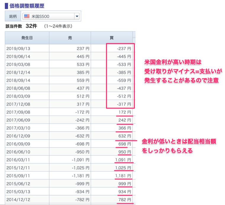Click the 売 value 559 円

click(83, 80)
